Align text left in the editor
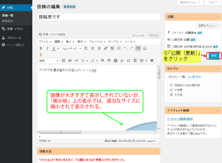 tap(86, 48)
